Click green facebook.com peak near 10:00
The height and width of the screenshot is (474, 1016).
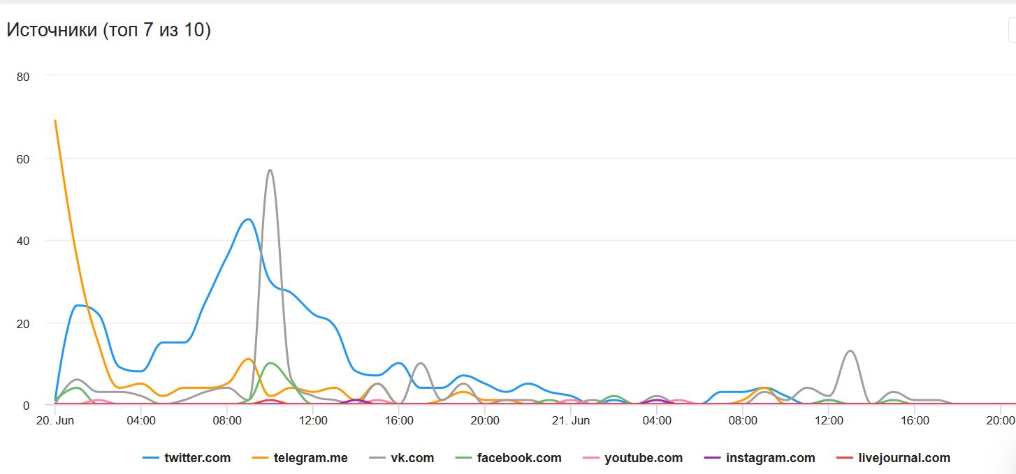pos(270,363)
